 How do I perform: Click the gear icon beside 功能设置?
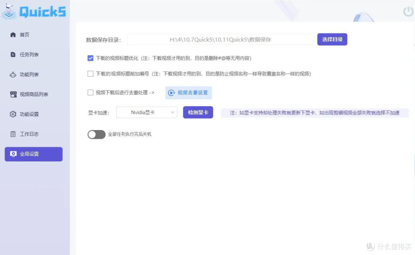coord(13,114)
